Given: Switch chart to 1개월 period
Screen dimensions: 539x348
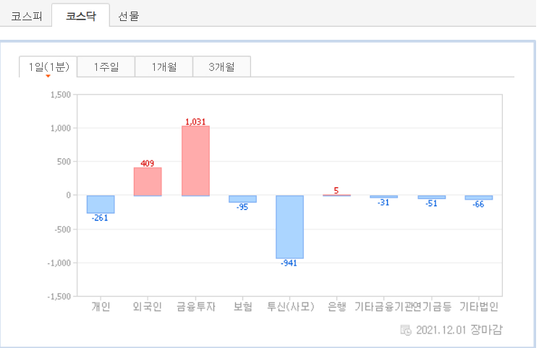Looking at the screenshot, I should point(164,67).
